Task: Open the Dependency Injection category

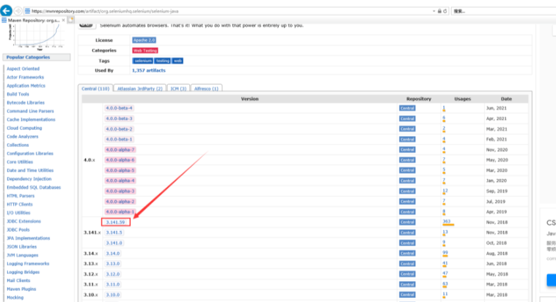Action: [x=29, y=179]
